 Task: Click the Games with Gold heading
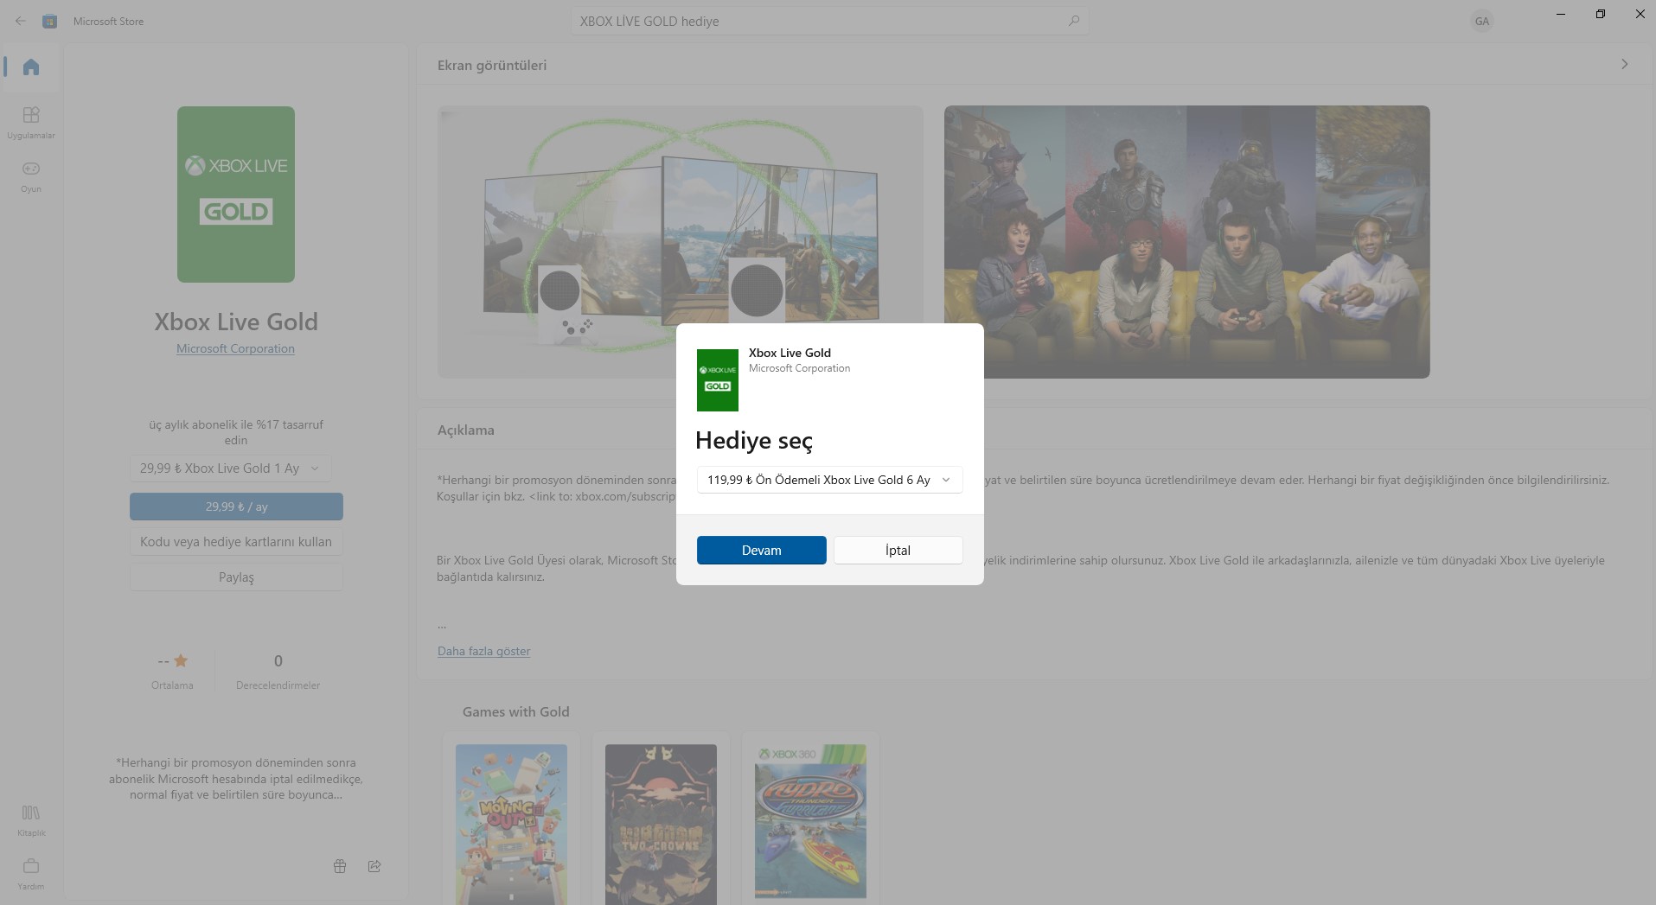[515, 711]
